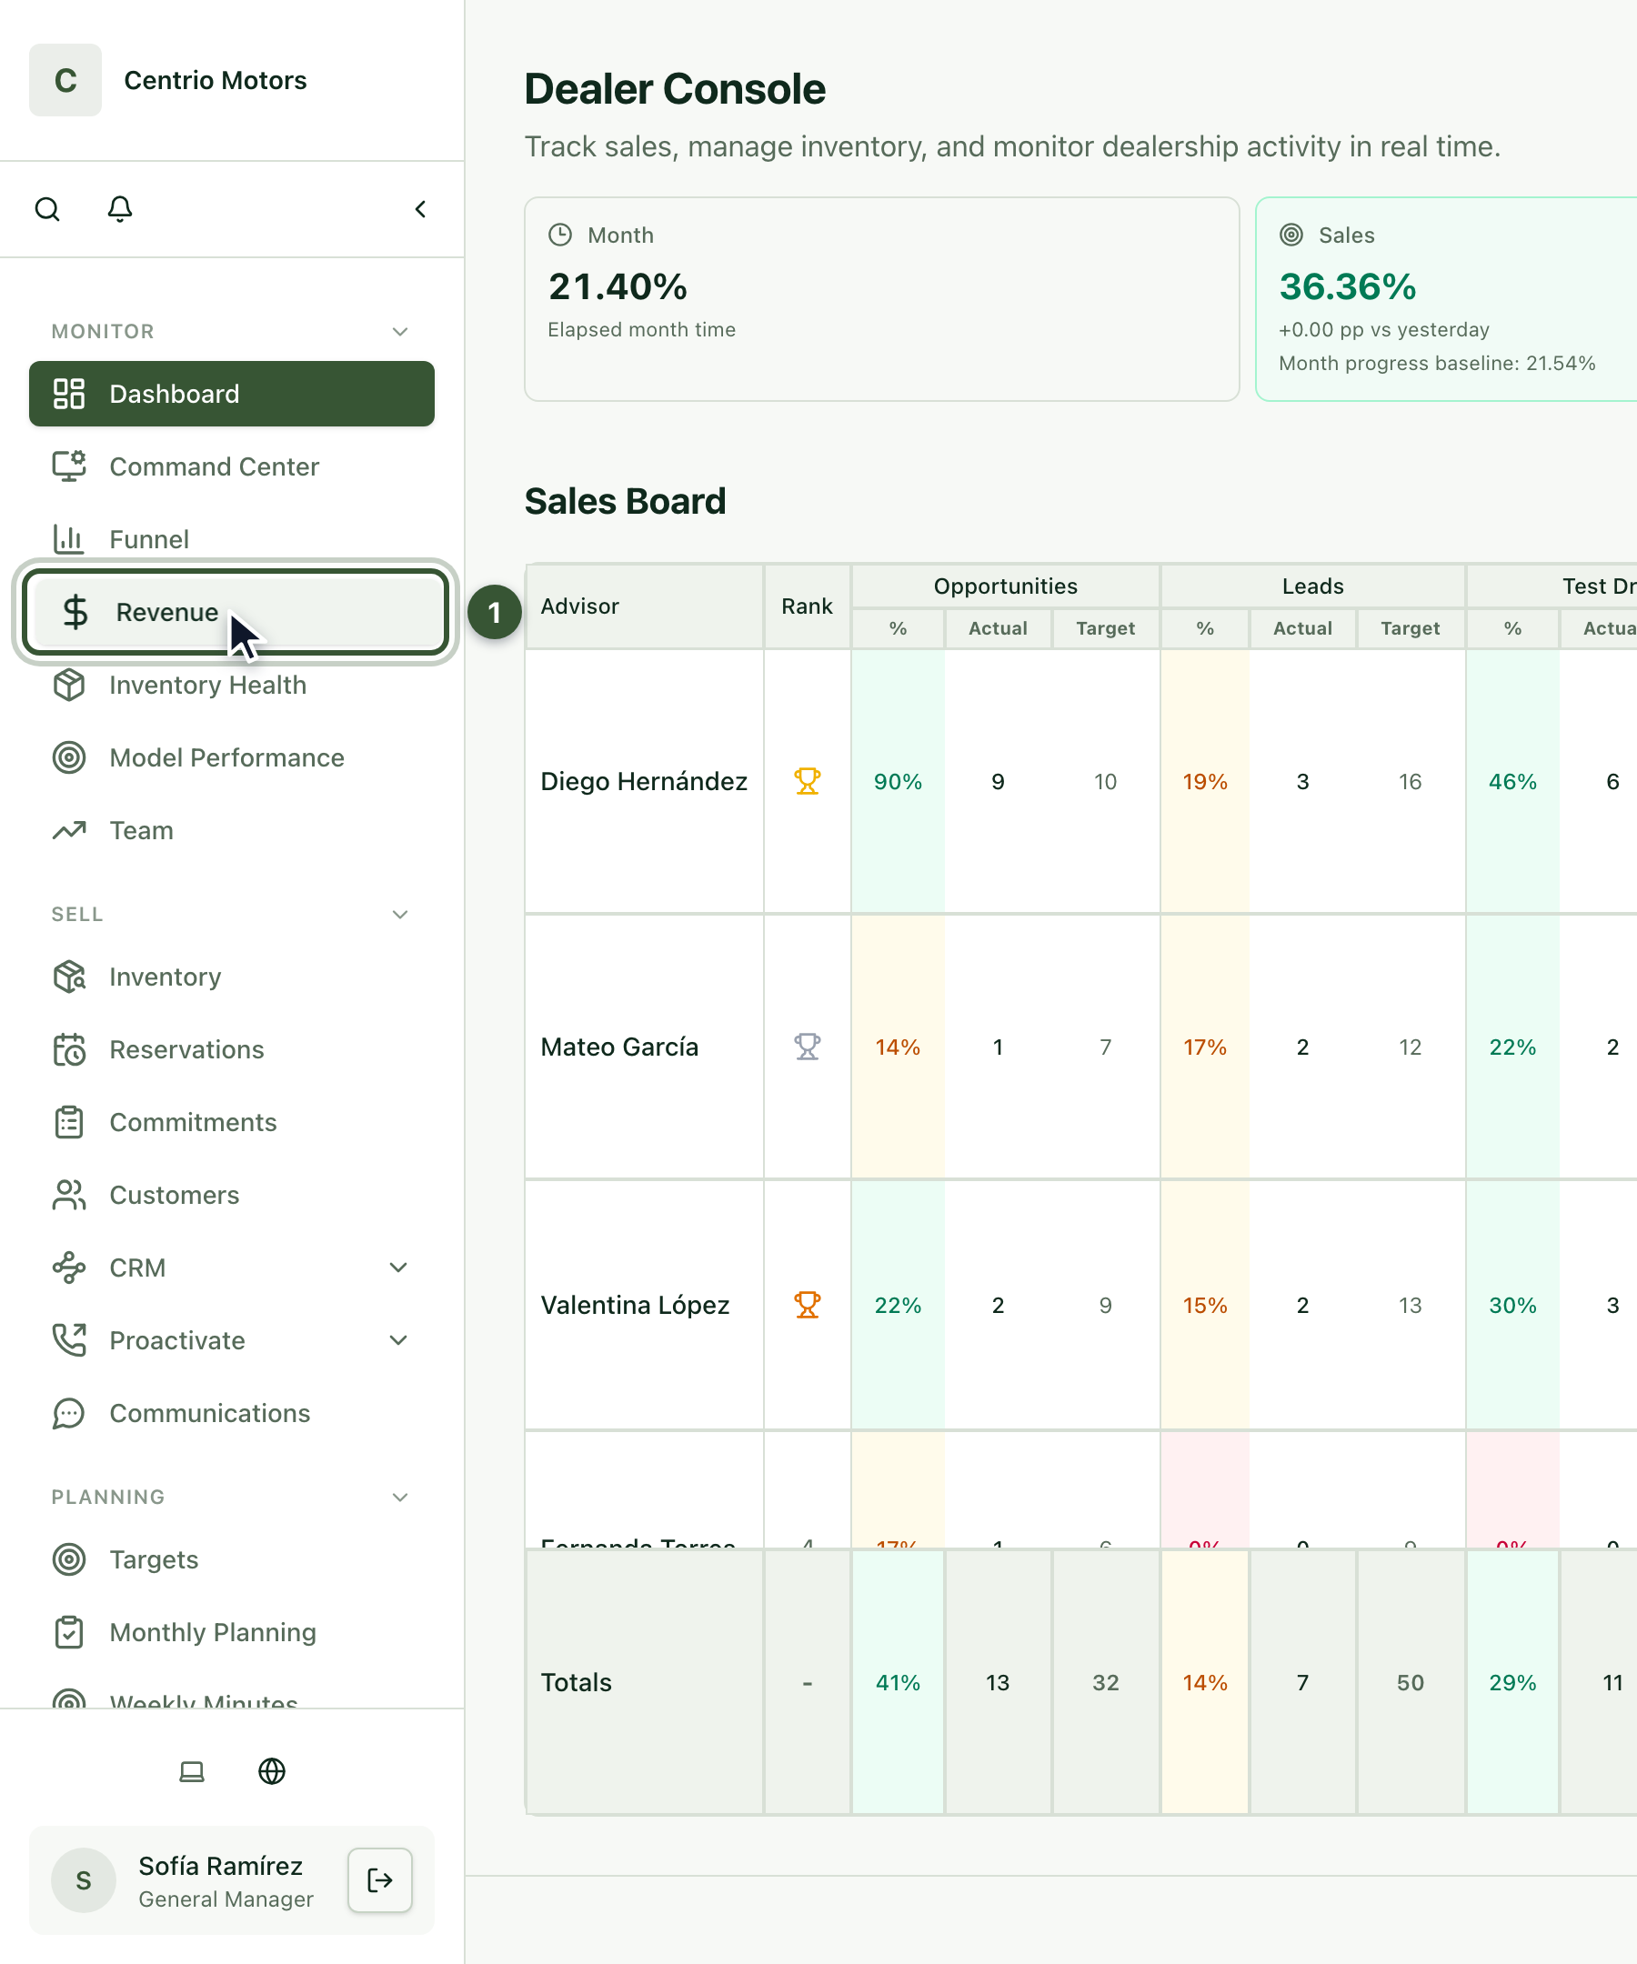
Task: Open Customers people icon
Action: (69, 1196)
